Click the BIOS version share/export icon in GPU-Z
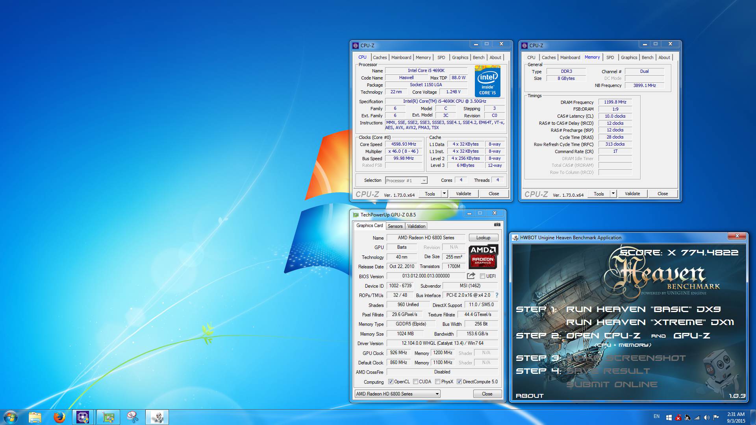 click(x=471, y=276)
